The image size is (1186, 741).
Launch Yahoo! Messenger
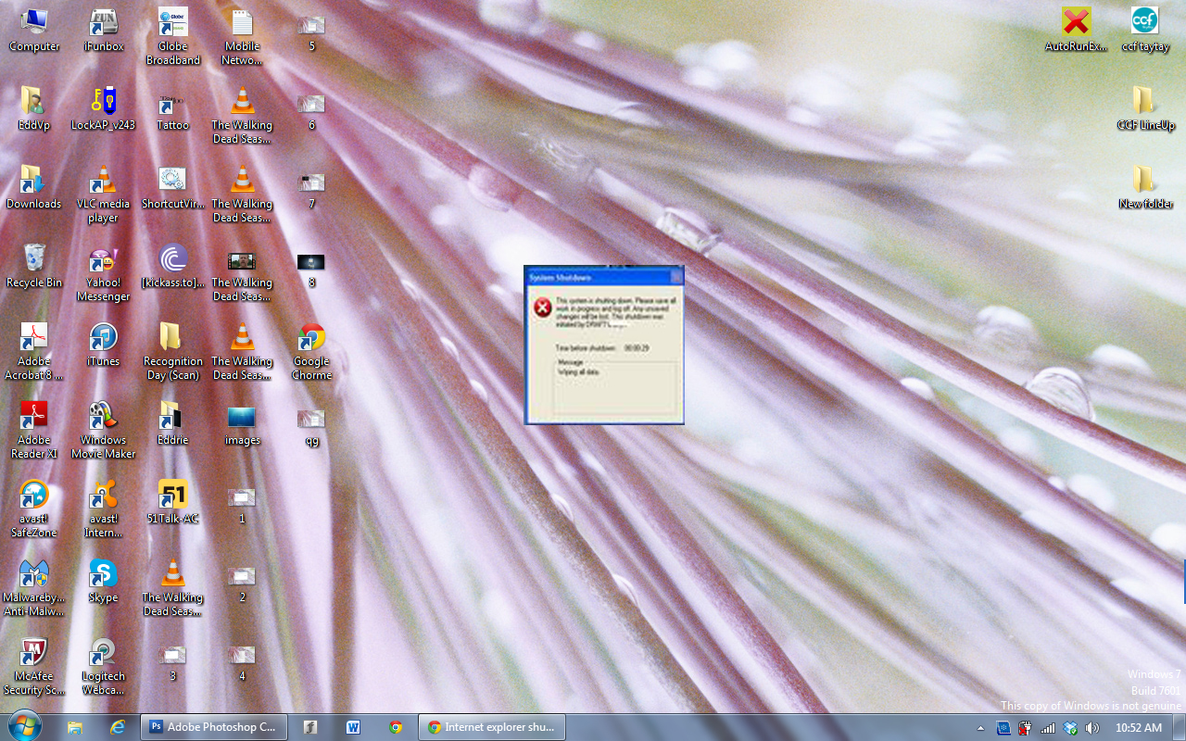point(103,273)
